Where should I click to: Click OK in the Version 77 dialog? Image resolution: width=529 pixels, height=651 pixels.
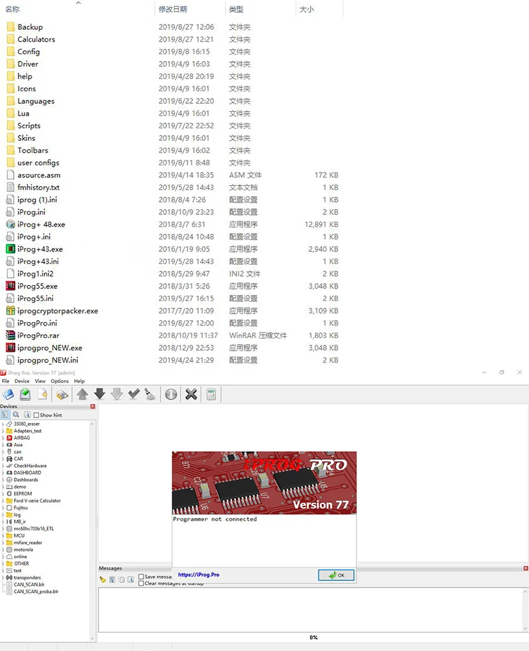point(336,575)
